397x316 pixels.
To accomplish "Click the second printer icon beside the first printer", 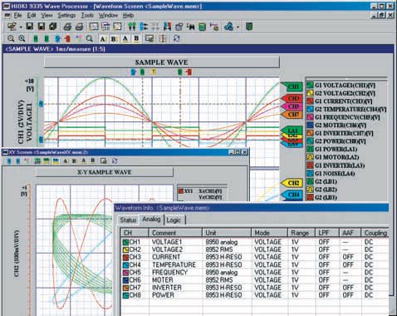I will pos(79,27).
